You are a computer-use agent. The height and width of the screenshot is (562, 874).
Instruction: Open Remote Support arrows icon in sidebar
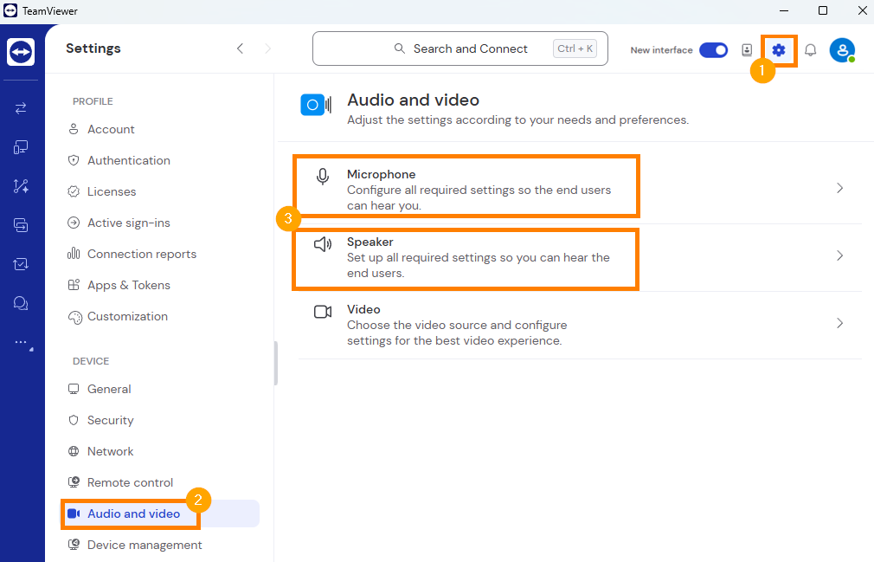tap(21, 108)
